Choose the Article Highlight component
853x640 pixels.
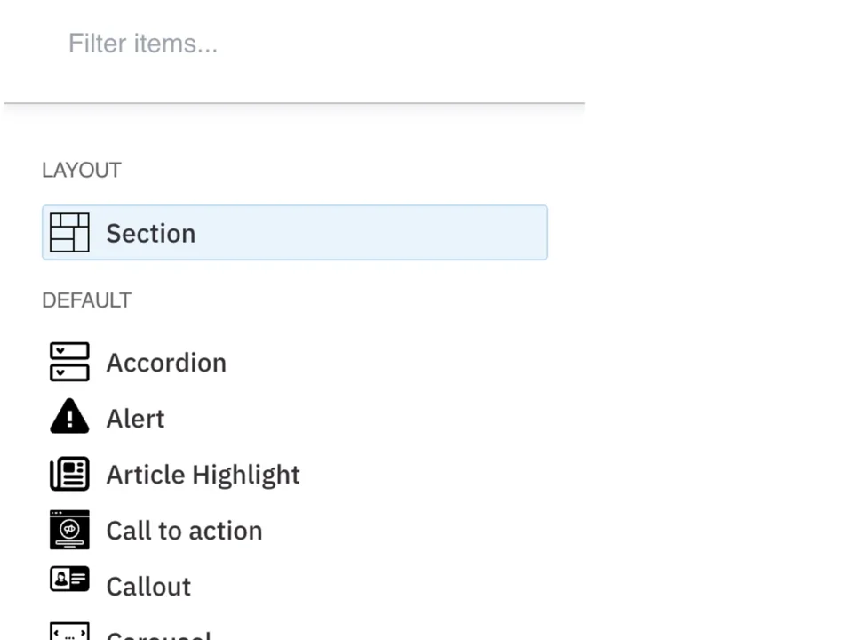tap(203, 474)
